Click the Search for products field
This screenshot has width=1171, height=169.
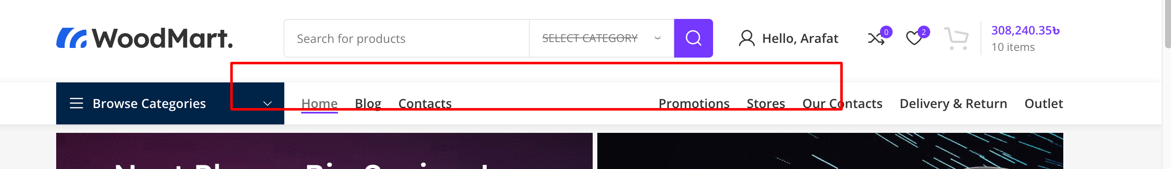pos(406,38)
